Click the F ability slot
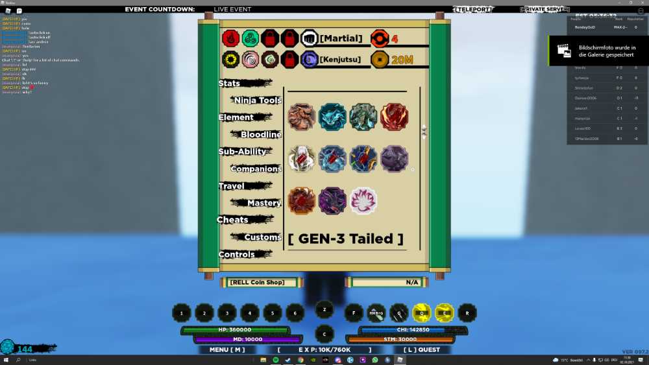This screenshot has width=649, height=365. pos(354,313)
